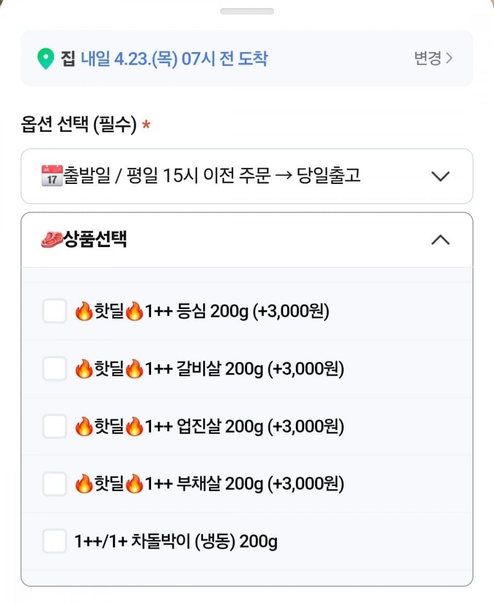The image size is (494, 604).
Task: Check the 차돌박이 (냉동) 200g checkbox
Action: pyautogui.click(x=54, y=542)
